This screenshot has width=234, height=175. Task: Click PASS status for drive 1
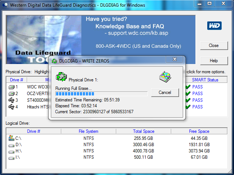198,87
